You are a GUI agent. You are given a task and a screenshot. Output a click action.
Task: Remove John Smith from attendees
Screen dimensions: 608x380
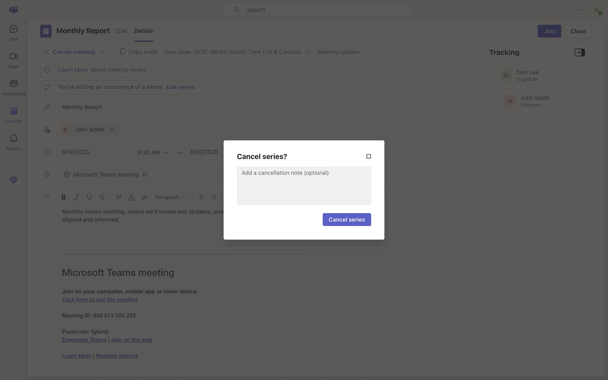point(112,130)
